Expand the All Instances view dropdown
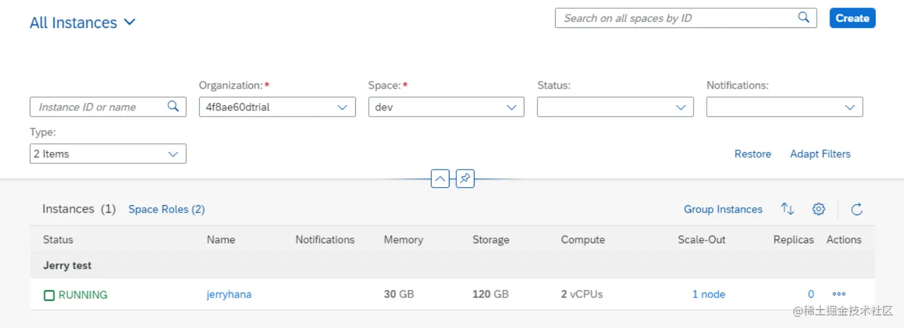904x328 pixels. 129,22
